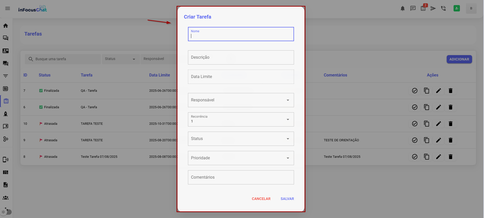Image resolution: width=484 pixels, height=218 pixels.
Task: Click the paper plane send icon
Action: pos(433,8)
